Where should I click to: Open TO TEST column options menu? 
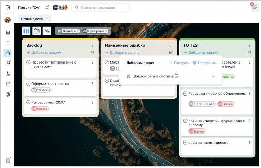[249, 45]
